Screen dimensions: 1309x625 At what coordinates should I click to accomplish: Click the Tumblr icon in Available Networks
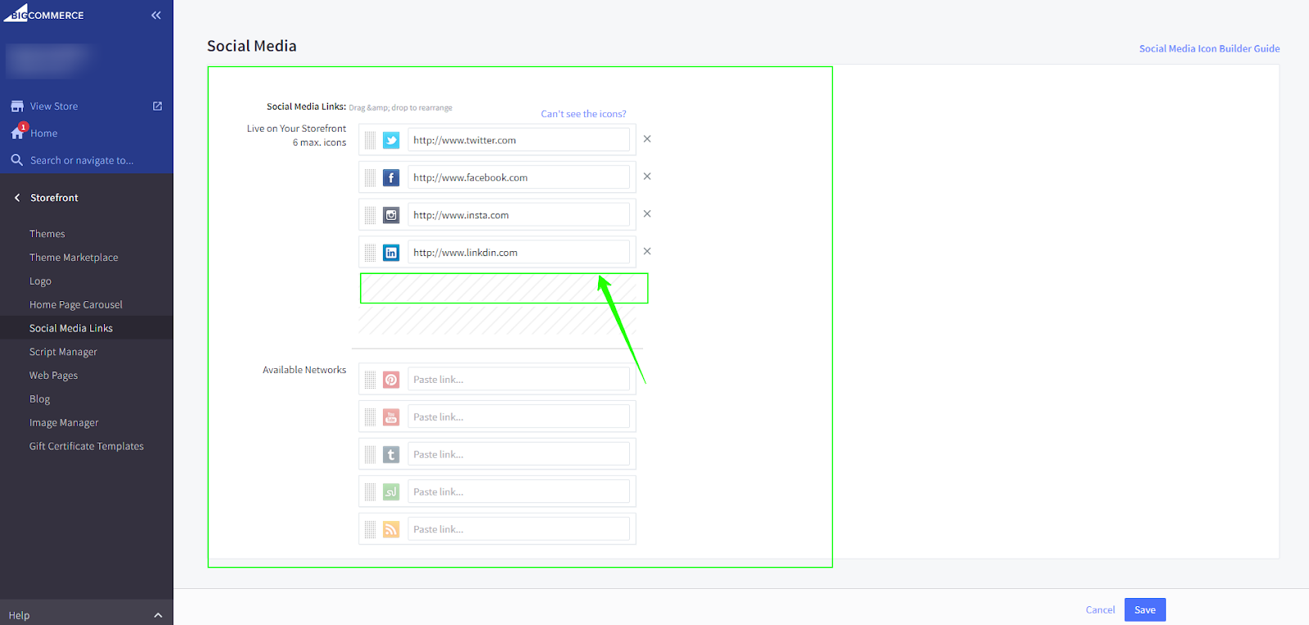tap(391, 455)
